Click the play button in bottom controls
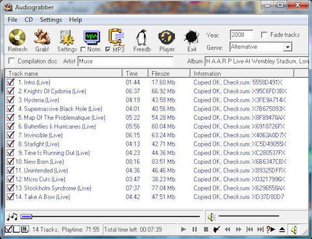Viewport: 312px width, 239px height. tap(183, 229)
